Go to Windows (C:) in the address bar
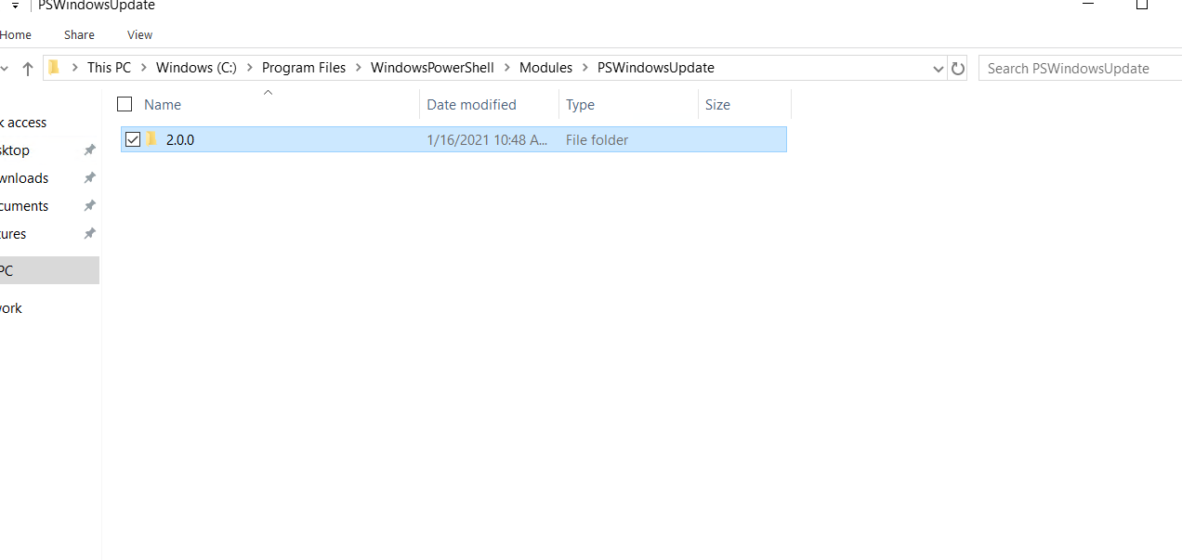The width and height of the screenshot is (1182, 560). point(196,67)
